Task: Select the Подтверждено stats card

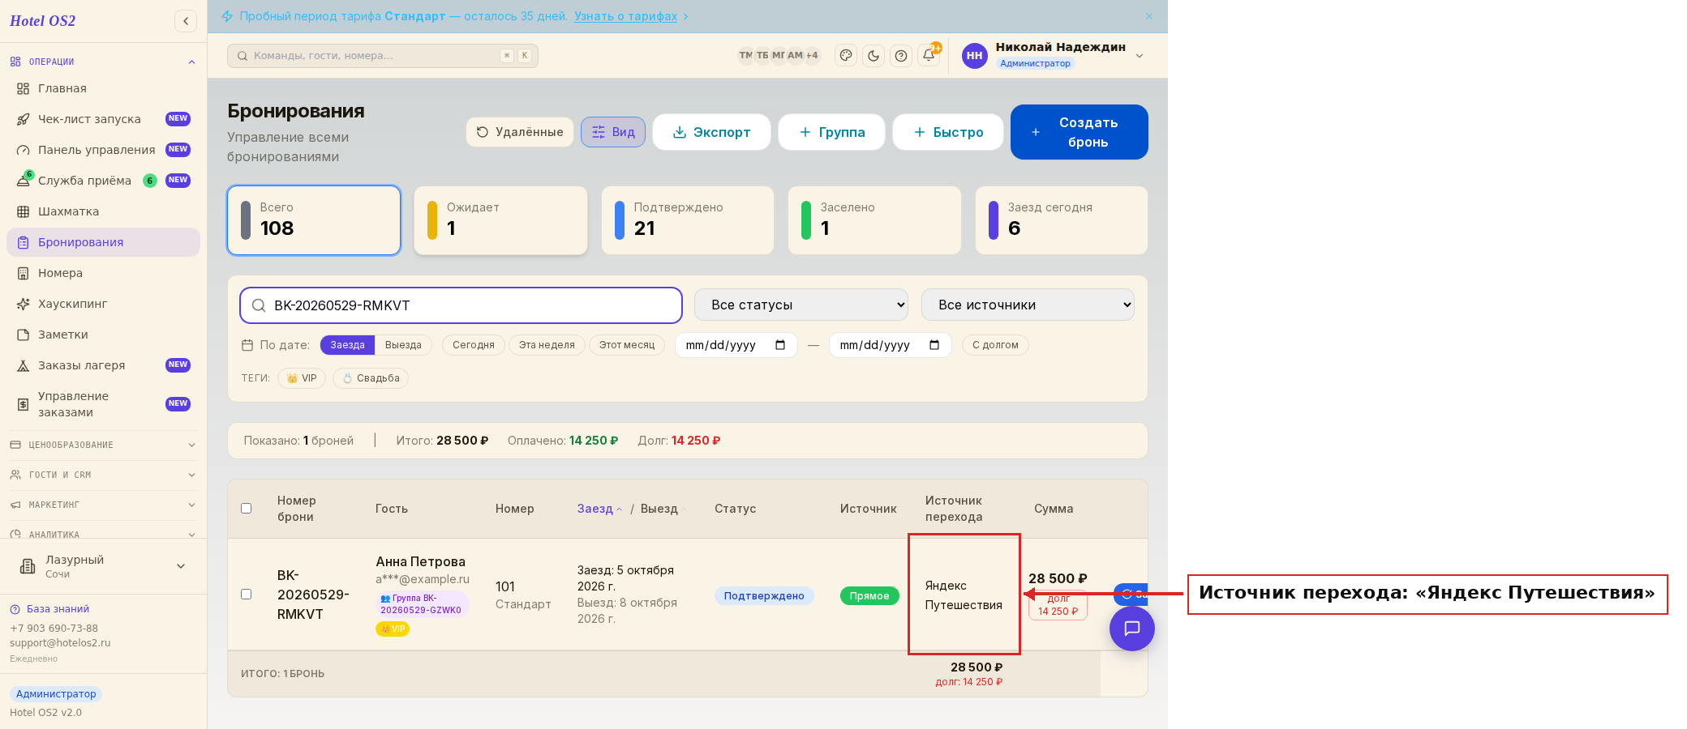Action: [688, 220]
